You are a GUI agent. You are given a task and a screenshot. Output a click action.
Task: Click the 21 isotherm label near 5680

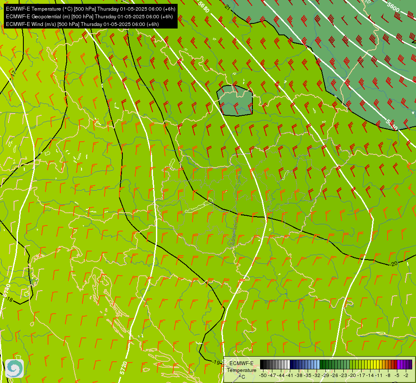[x=227, y=7]
